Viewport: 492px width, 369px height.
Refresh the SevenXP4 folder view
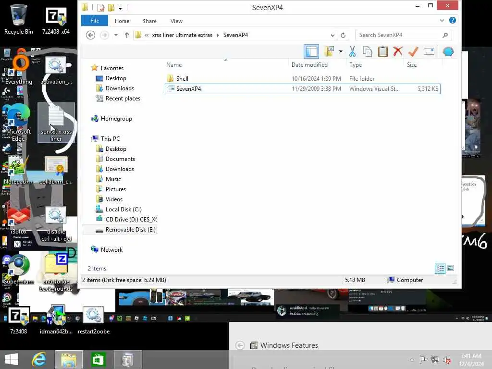pyautogui.click(x=343, y=35)
